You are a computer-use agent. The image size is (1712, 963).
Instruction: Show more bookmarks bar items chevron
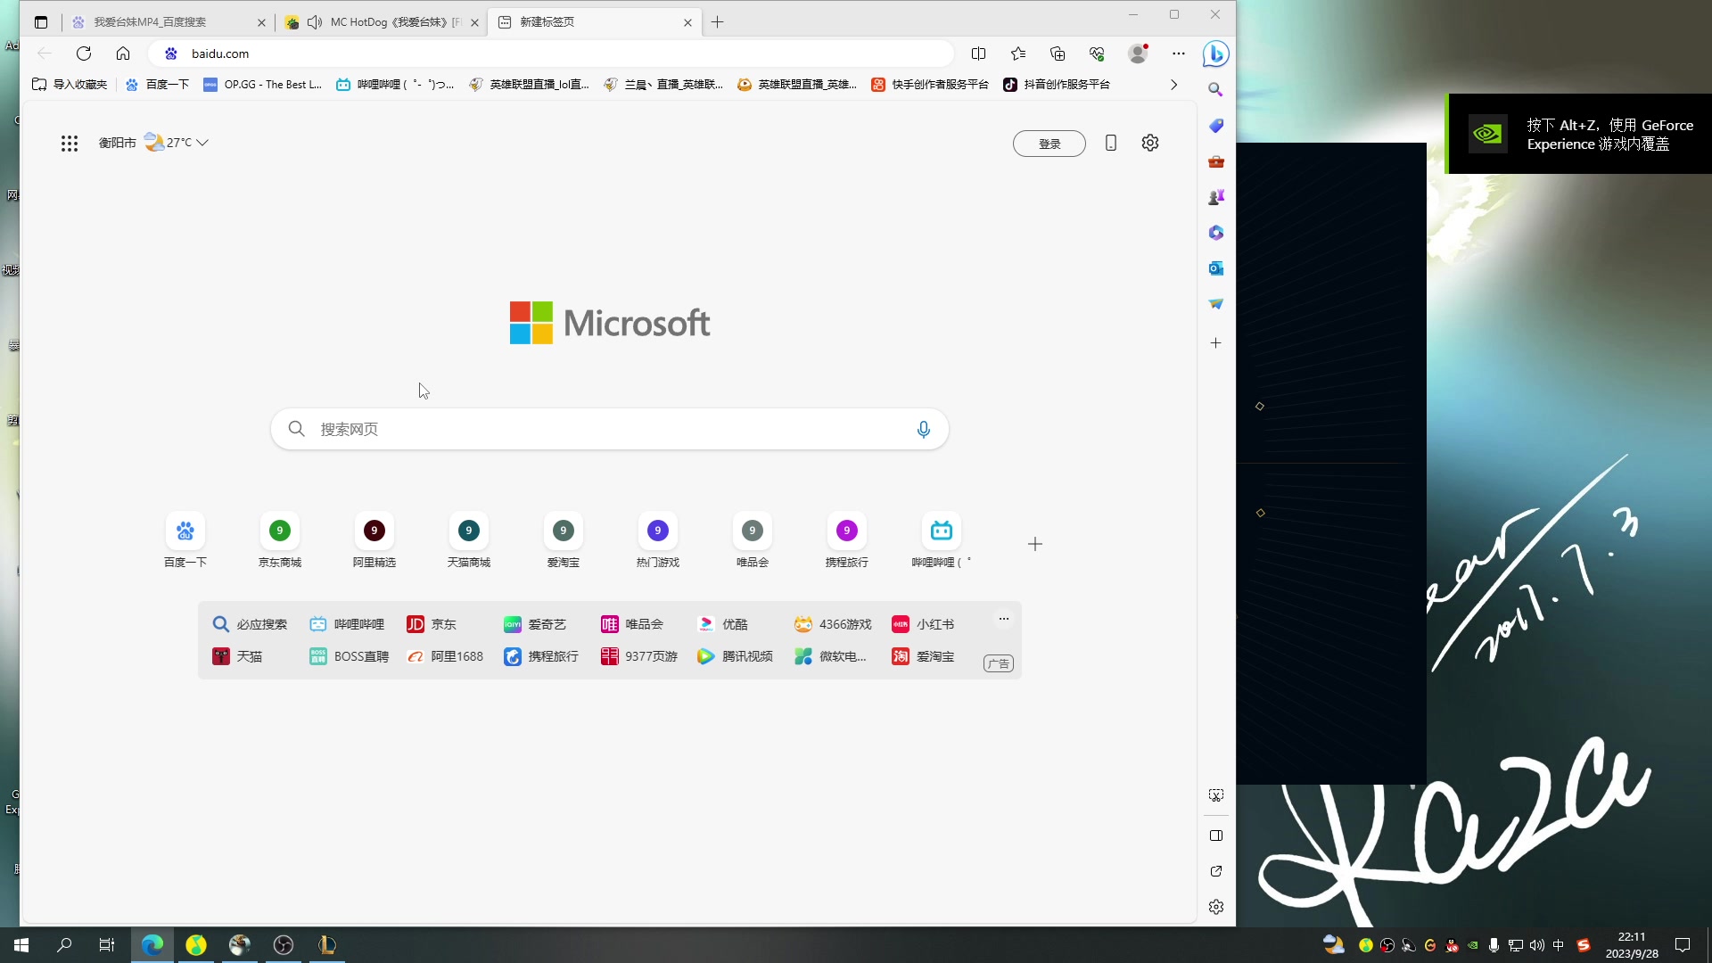[x=1174, y=85]
